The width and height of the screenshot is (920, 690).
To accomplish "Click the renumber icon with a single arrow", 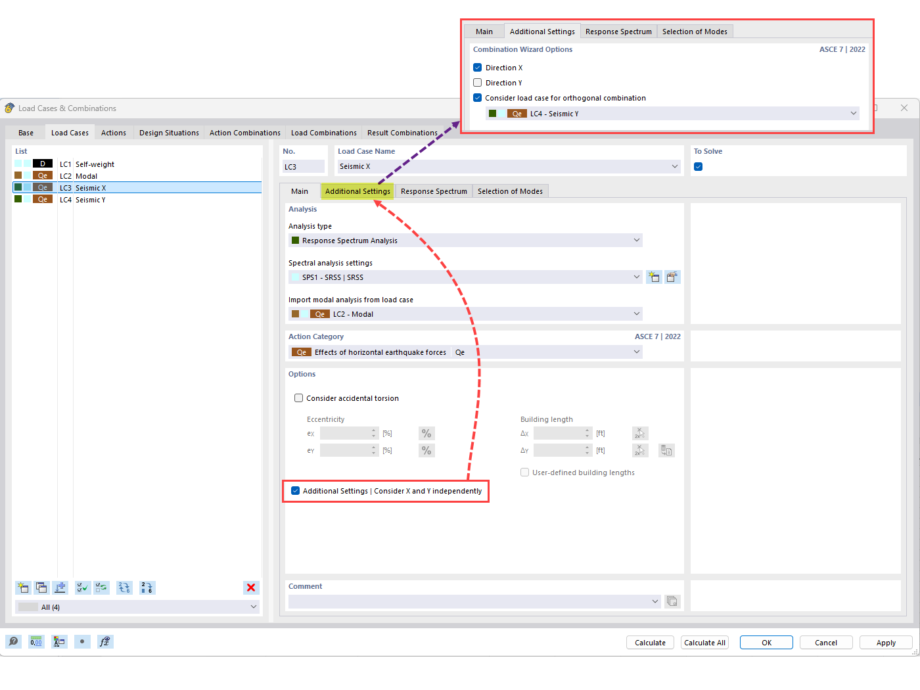I will [147, 587].
